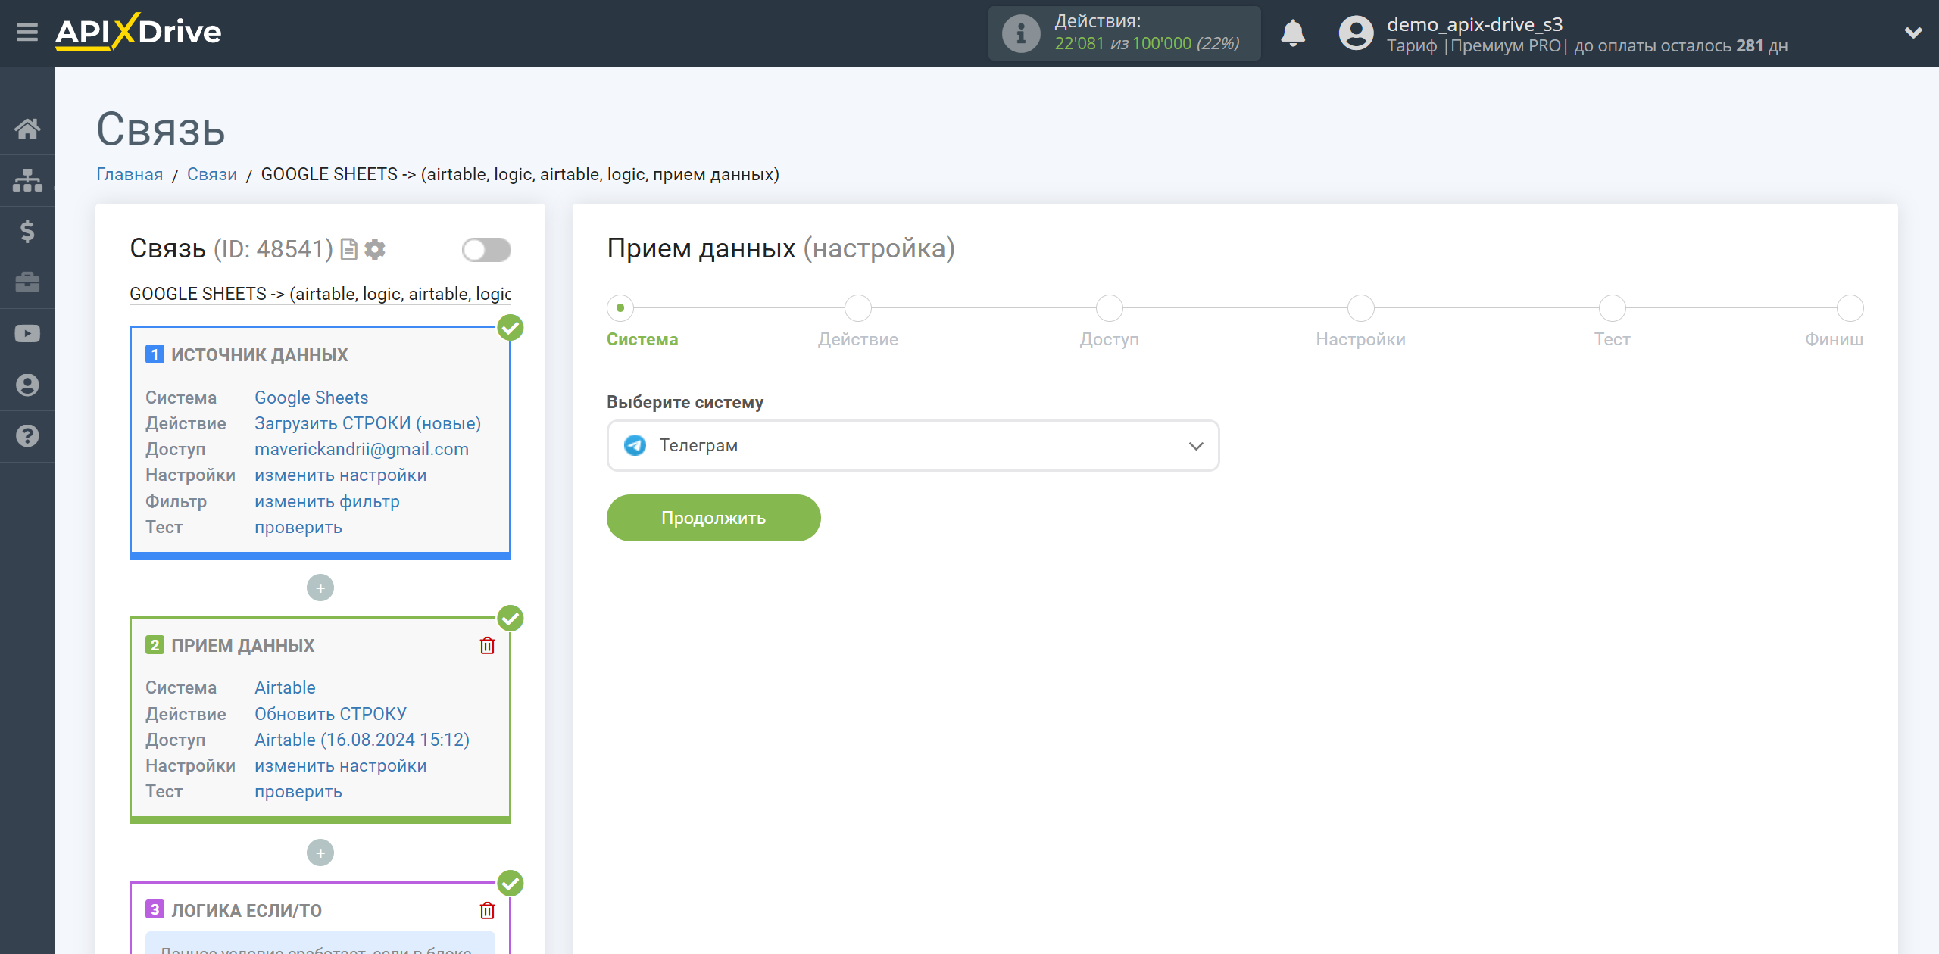Expand the account menu chevron
1939x954 pixels.
1913,33
